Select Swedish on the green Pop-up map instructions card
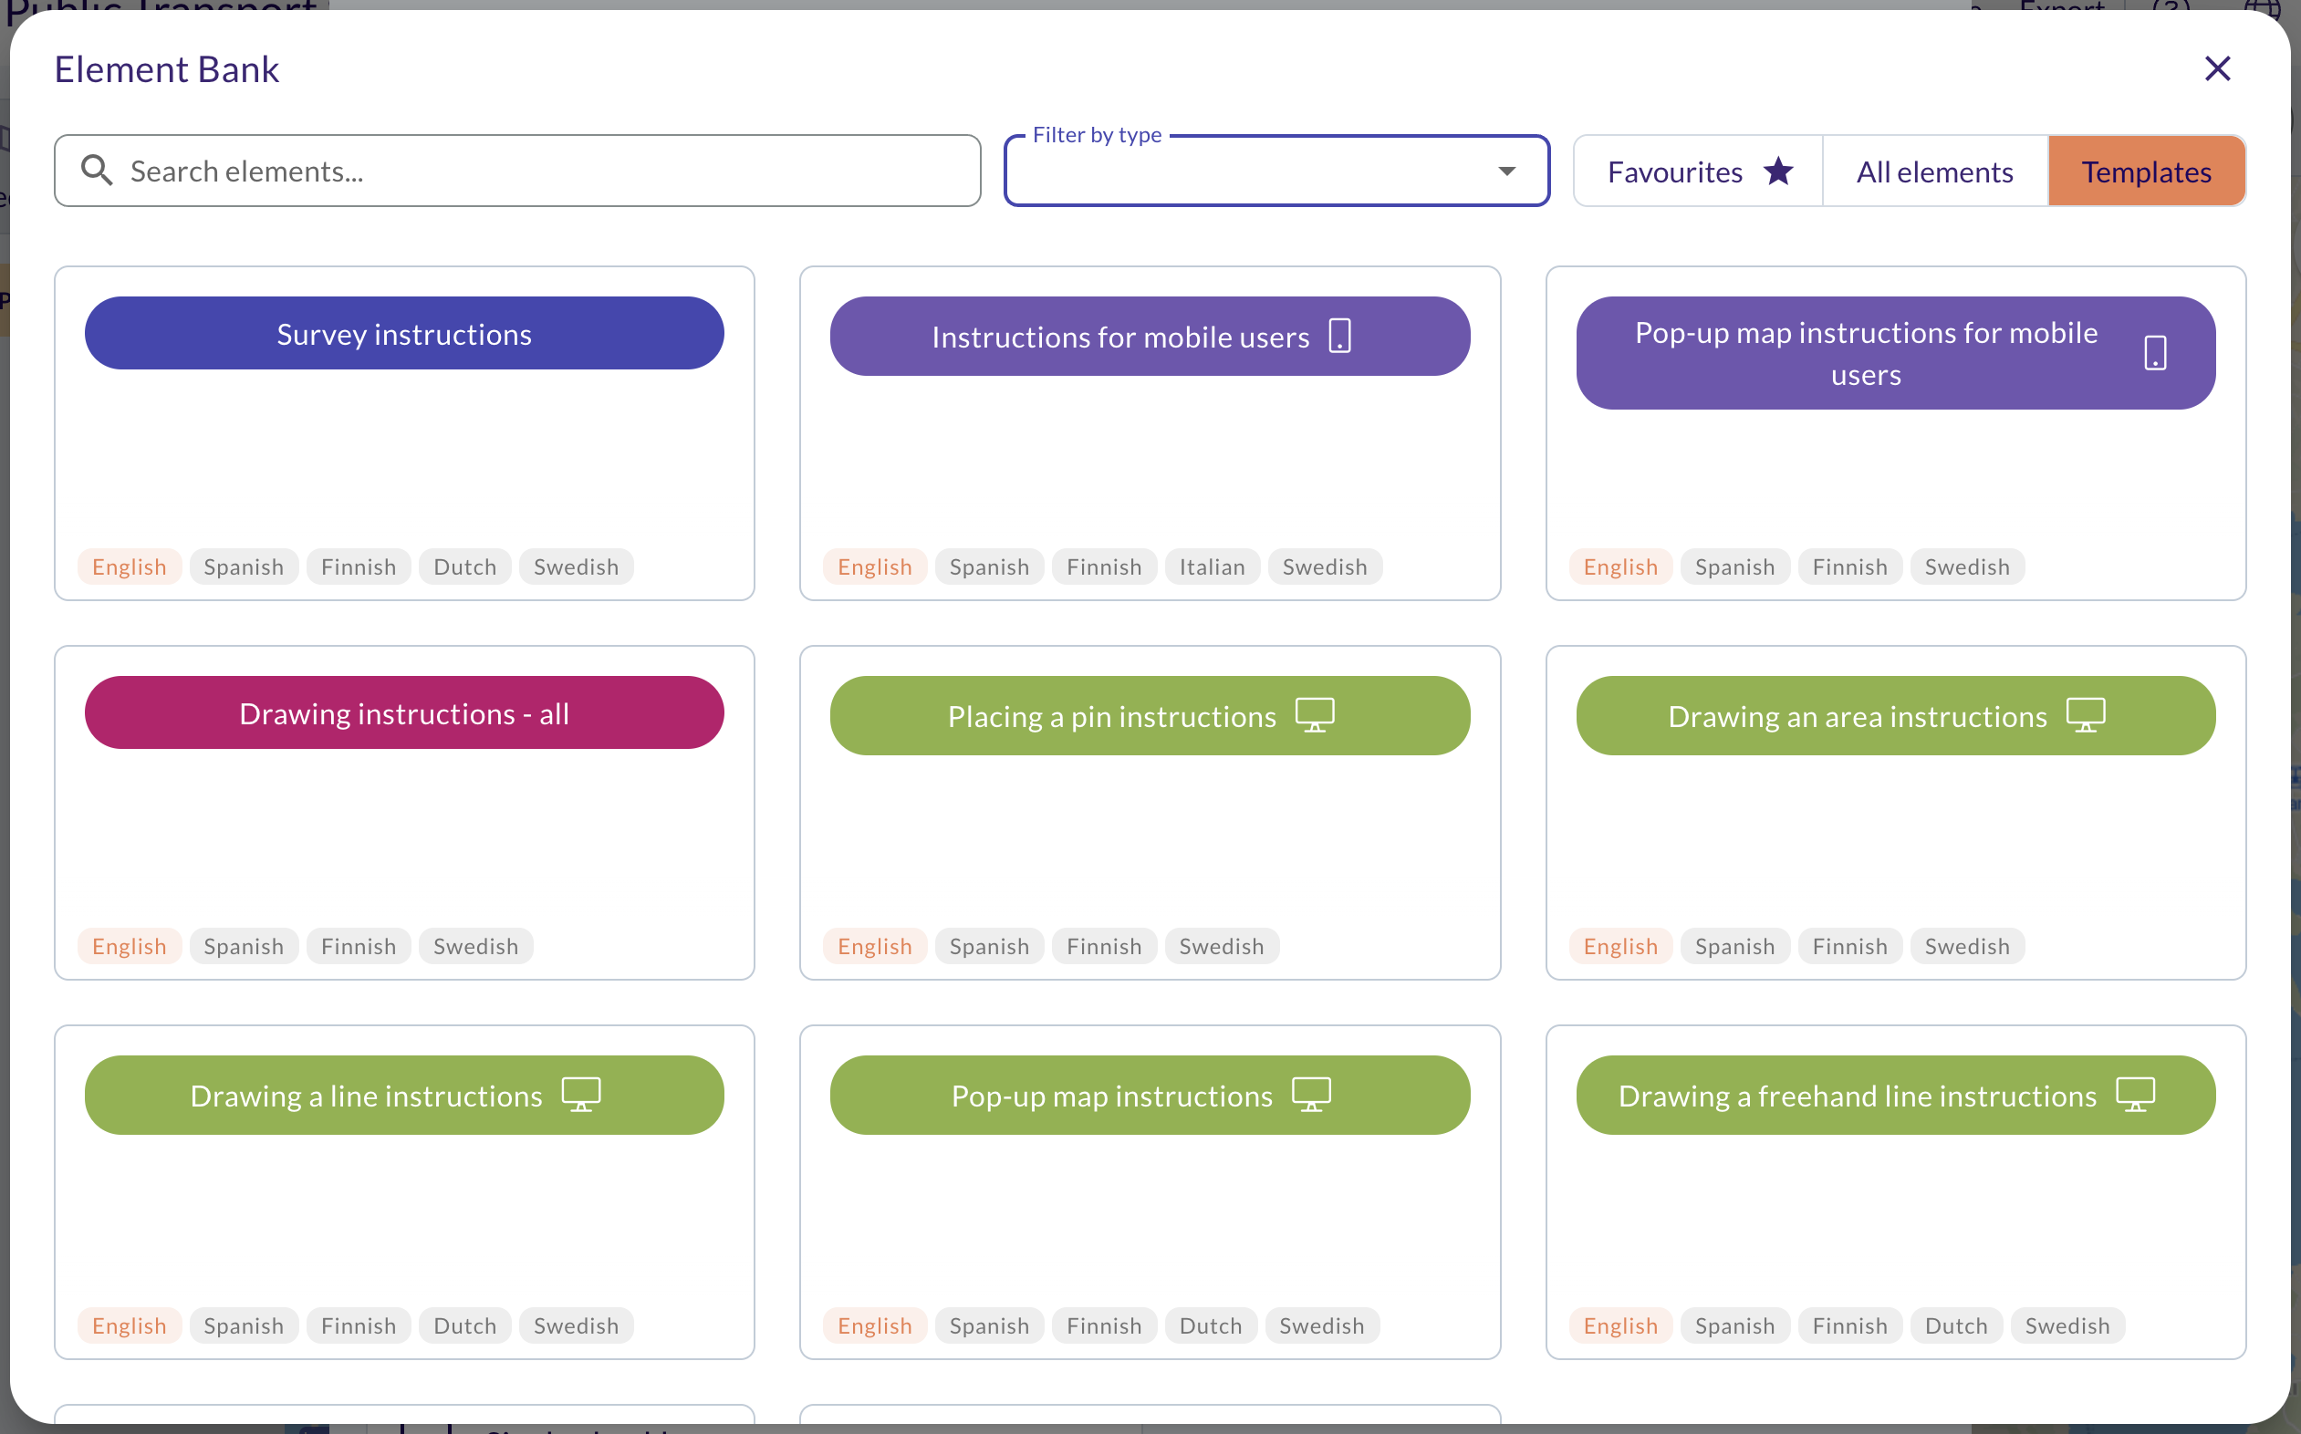This screenshot has height=1434, width=2301. tap(1321, 1325)
